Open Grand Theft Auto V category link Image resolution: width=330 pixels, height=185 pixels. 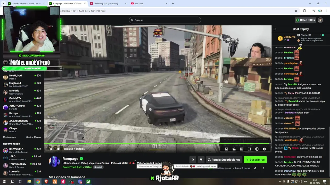click(77, 167)
